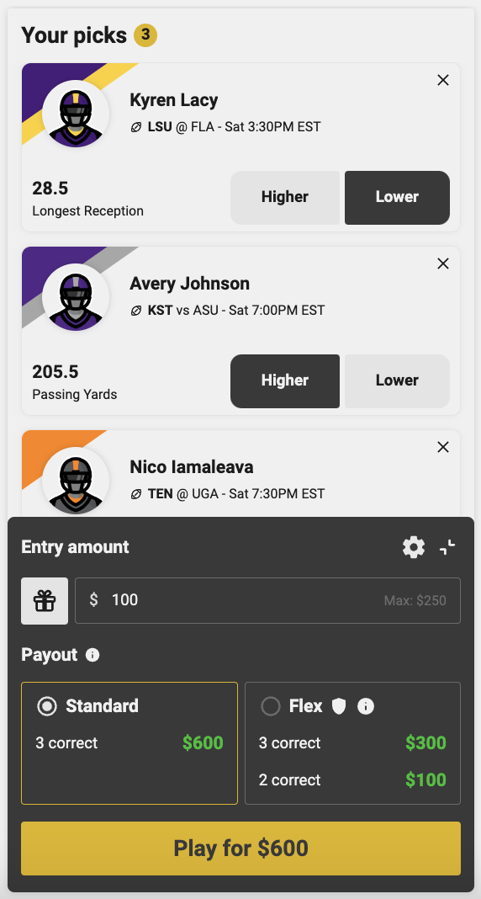Viewport: 481px width, 899px height.
Task: Collapse the entry amount panel
Action: coord(448,547)
